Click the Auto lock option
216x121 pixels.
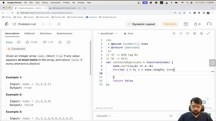(129, 34)
